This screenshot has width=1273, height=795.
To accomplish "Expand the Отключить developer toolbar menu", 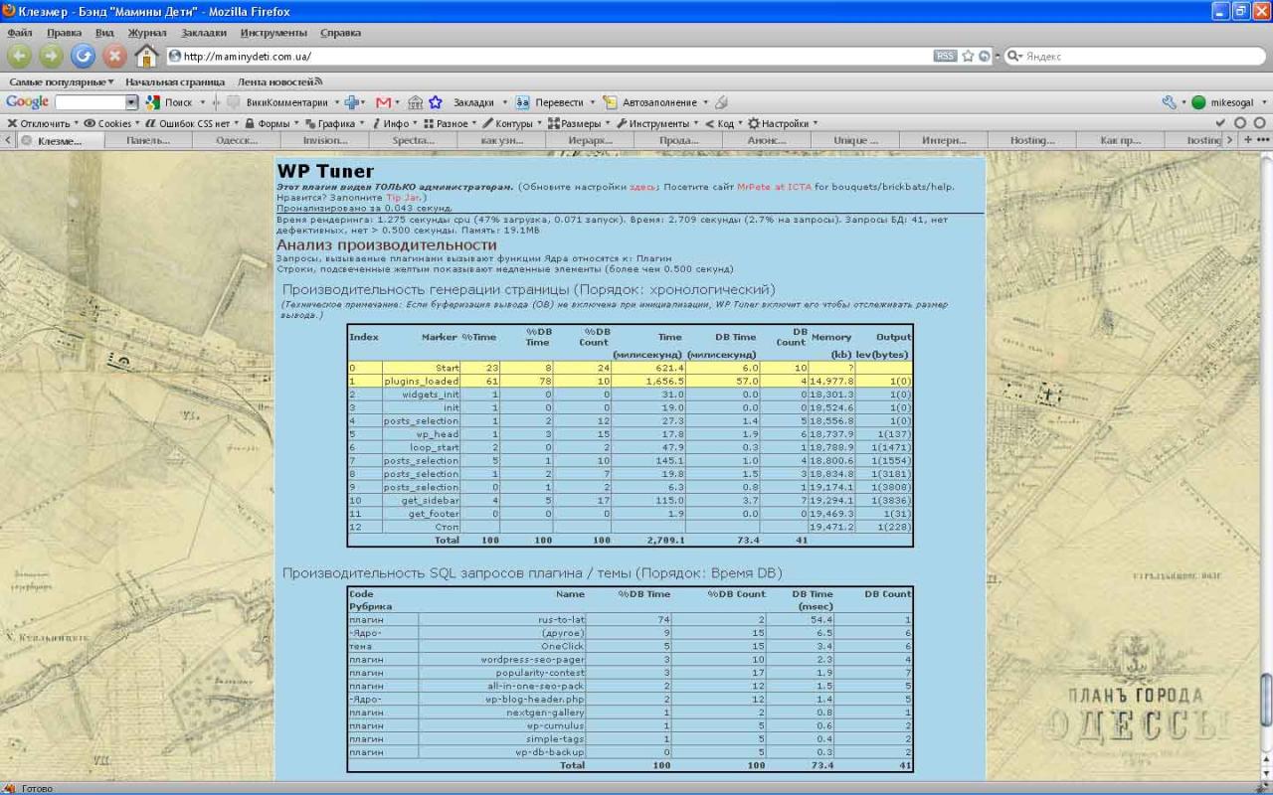I will click(40, 123).
